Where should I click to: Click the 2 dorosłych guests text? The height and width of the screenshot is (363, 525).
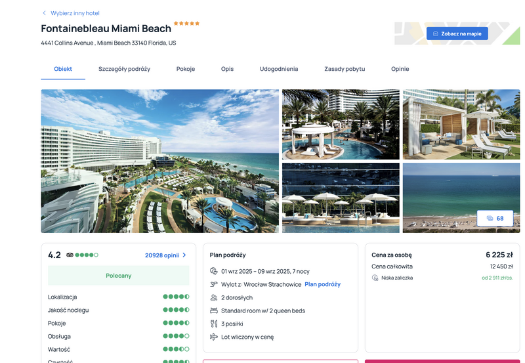[x=237, y=298]
